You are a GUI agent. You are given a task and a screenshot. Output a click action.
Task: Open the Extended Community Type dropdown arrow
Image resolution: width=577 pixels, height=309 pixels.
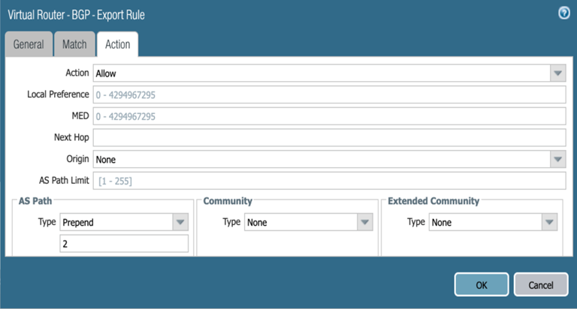pos(549,222)
